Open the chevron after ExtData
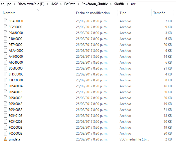The image size is (176, 145). pyautogui.click(x=78, y=4)
